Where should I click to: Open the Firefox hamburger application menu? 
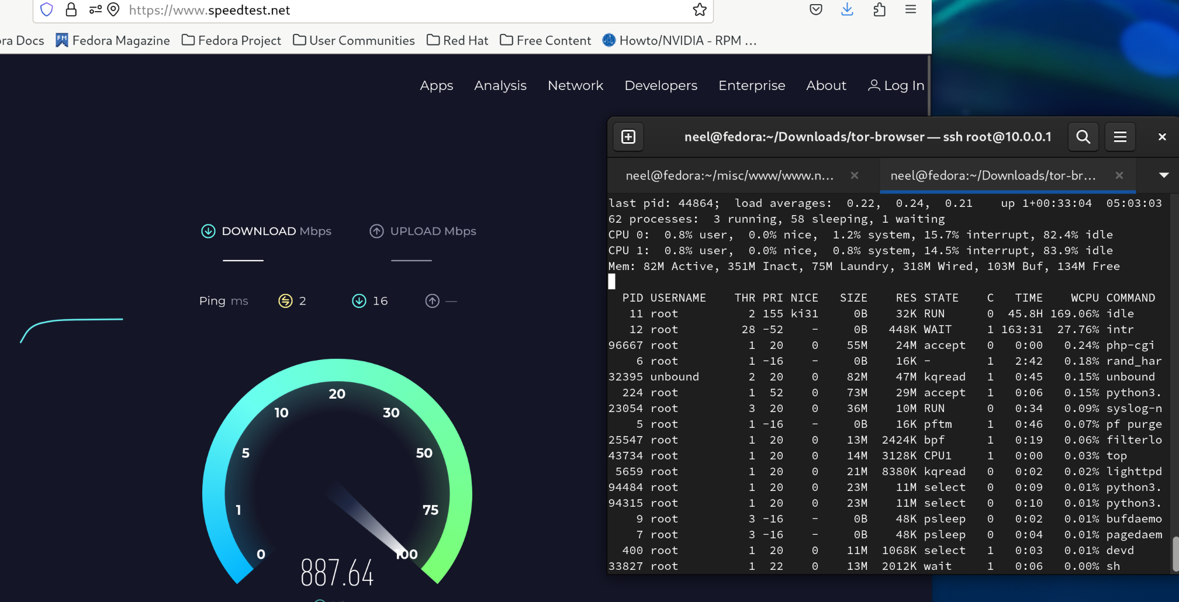point(911,9)
